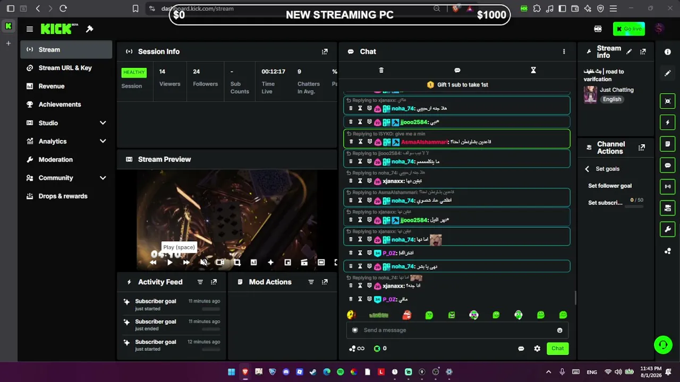Image resolution: width=680 pixels, height=382 pixels.
Task: Click the Kick points counter showing 0
Action: (380, 349)
